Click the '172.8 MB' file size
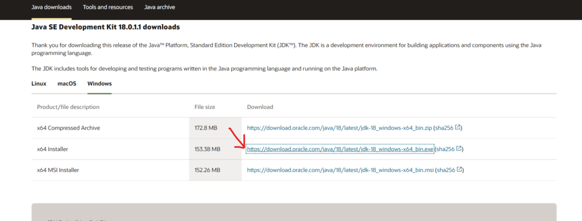This screenshot has height=221, width=582. pos(206,128)
